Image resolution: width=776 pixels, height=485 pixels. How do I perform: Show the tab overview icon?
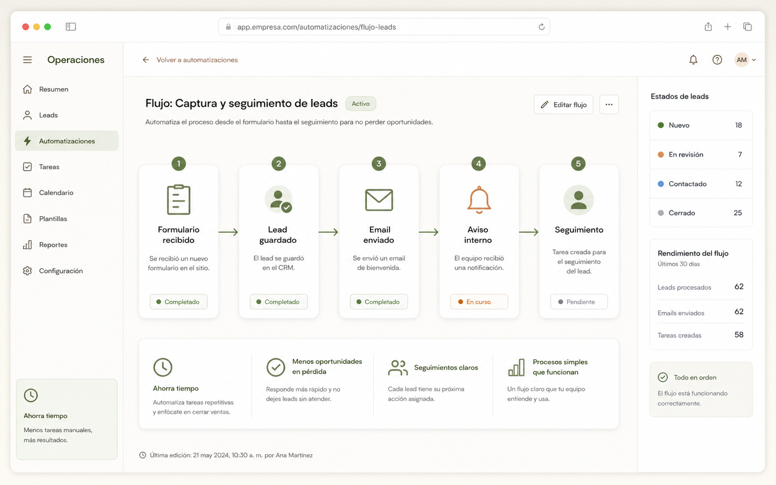747,26
